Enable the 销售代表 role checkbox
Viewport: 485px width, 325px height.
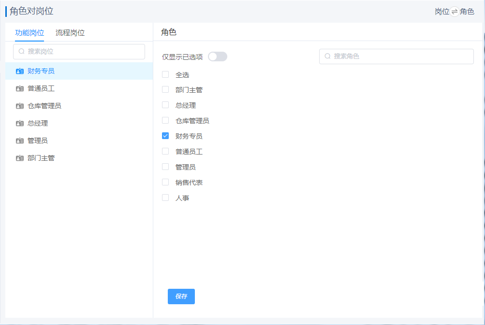[165, 182]
